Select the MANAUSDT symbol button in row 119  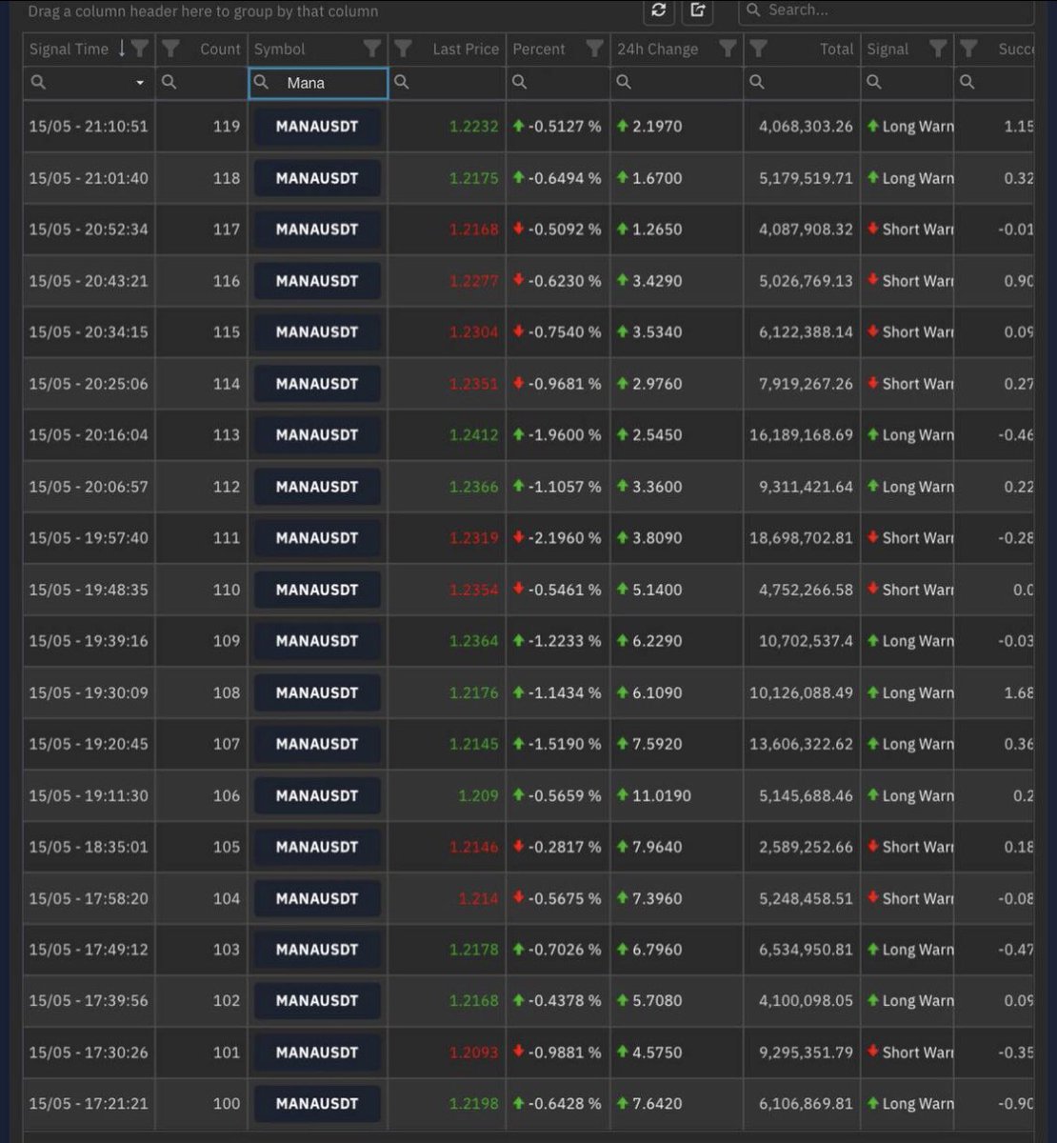click(316, 126)
